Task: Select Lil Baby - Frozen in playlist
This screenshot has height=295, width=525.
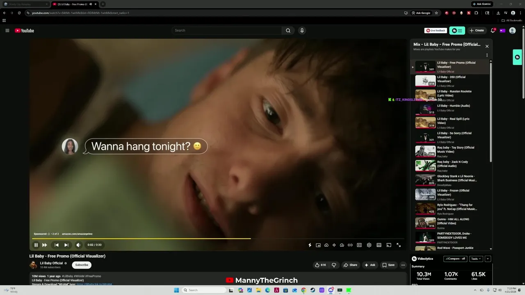Action: (x=450, y=195)
